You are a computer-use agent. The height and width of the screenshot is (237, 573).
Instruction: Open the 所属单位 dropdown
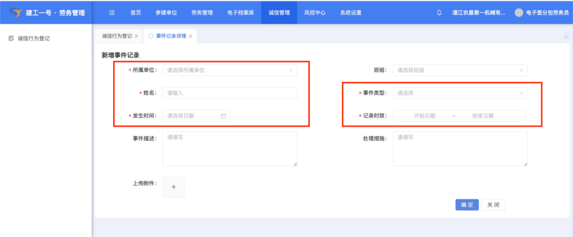[x=230, y=70]
